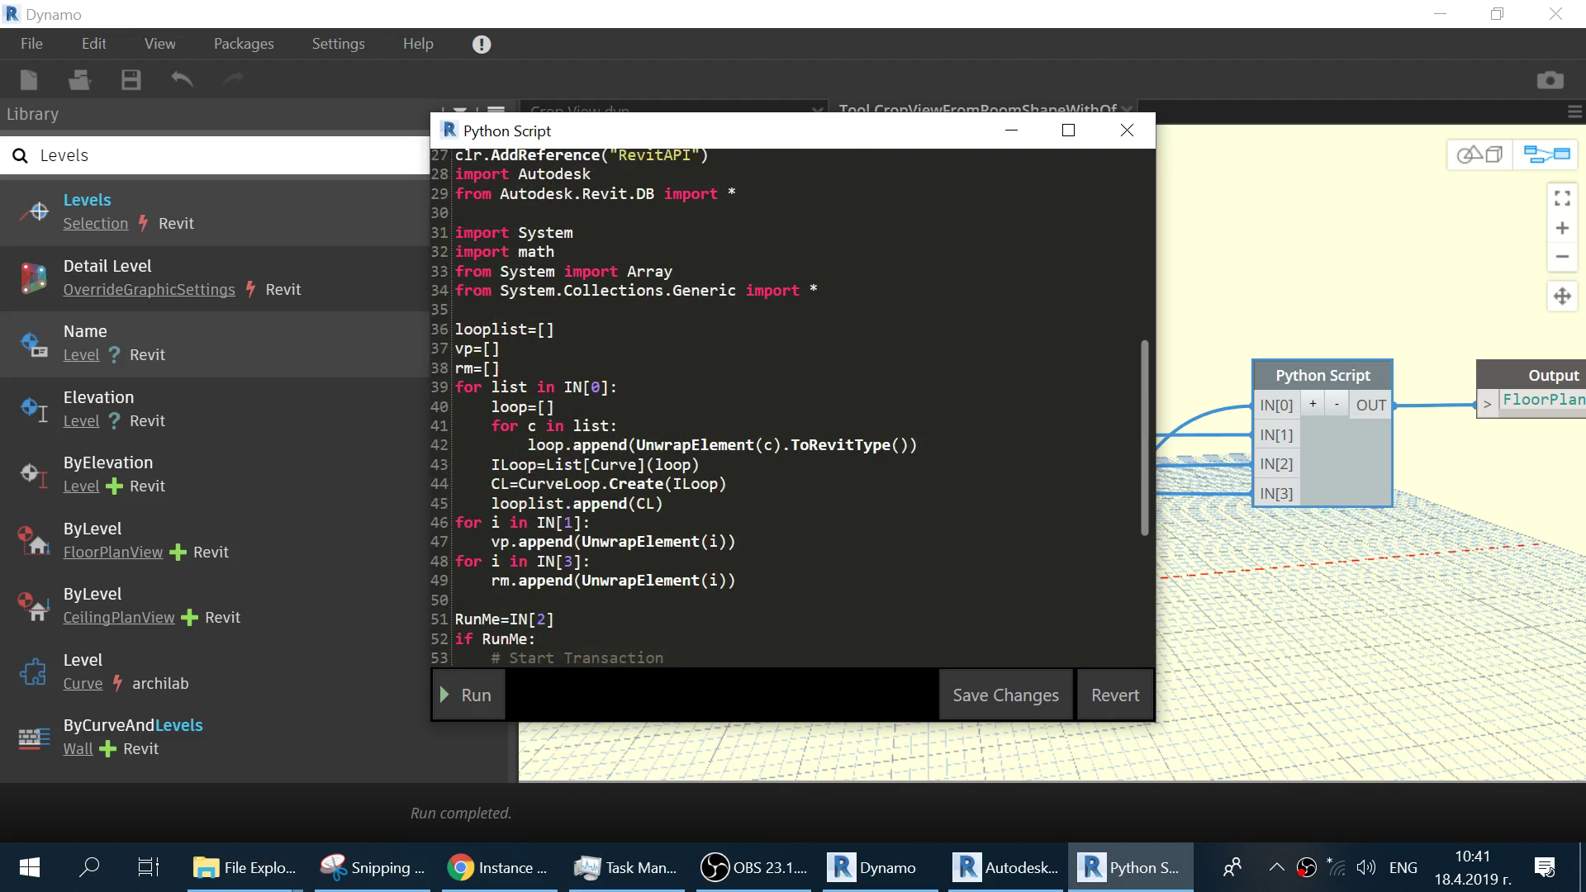1586x892 pixels.
Task: Click the warning notification icon in menu bar
Action: pyautogui.click(x=482, y=45)
